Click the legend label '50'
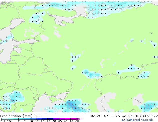Screen dimensions: 158x122 pos(77,121)
